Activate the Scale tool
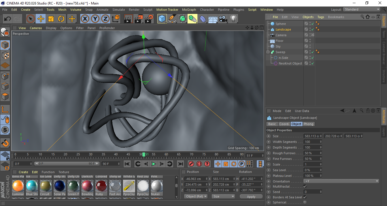Image resolution: width=387 pixels, height=206 pixels. tap(51, 19)
